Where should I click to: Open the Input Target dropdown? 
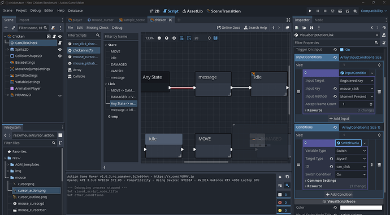tap(357, 81)
